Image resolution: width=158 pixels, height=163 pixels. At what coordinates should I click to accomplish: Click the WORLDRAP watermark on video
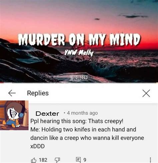tap(79, 78)
